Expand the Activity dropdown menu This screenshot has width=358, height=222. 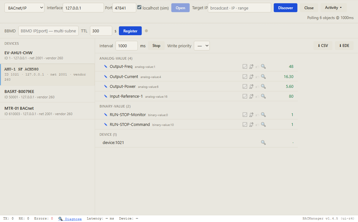point(333,8)
